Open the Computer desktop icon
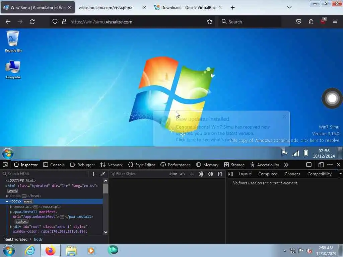 13,70
